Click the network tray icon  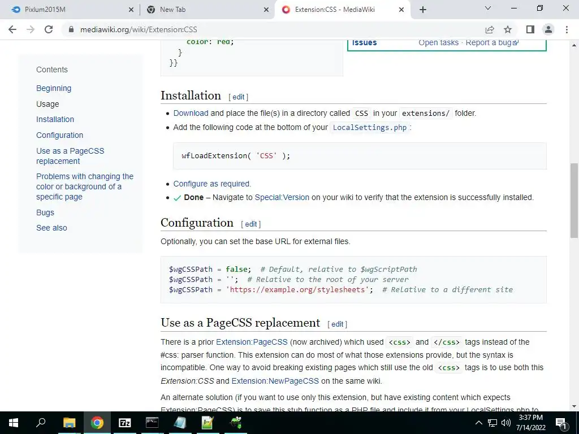point(492,423)
